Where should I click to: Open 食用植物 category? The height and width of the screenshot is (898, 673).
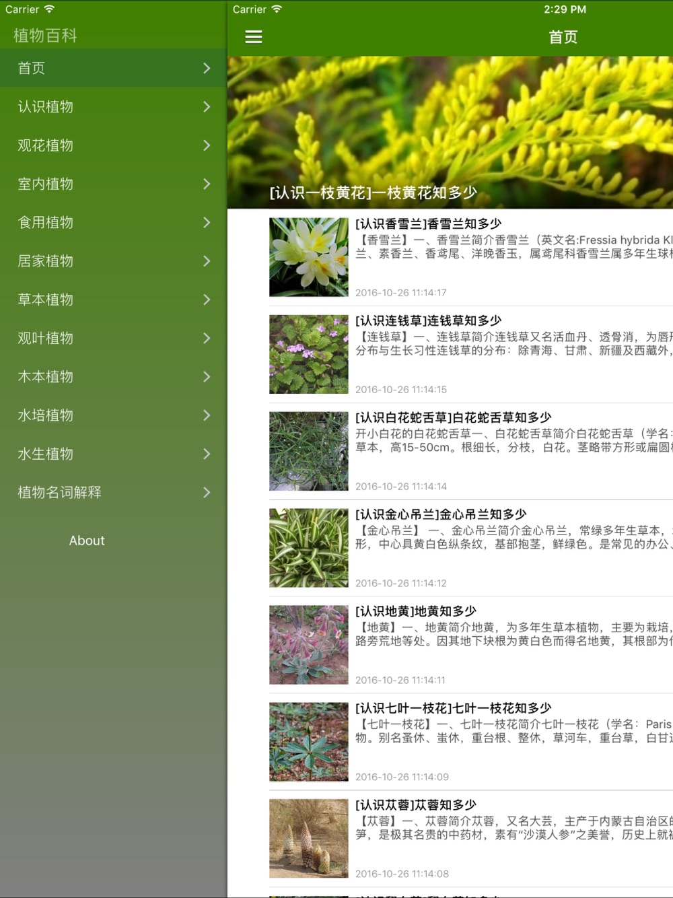(x=113, y=222)
